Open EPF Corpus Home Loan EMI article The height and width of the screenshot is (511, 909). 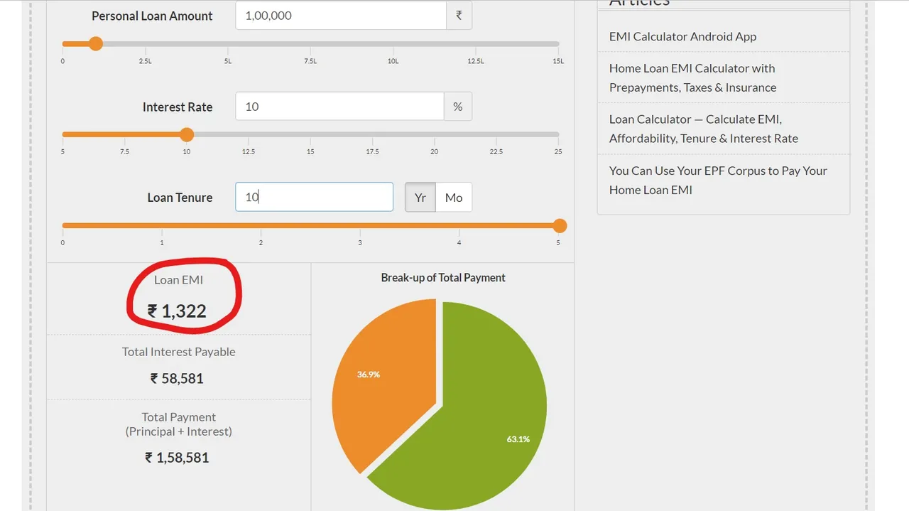718,180
